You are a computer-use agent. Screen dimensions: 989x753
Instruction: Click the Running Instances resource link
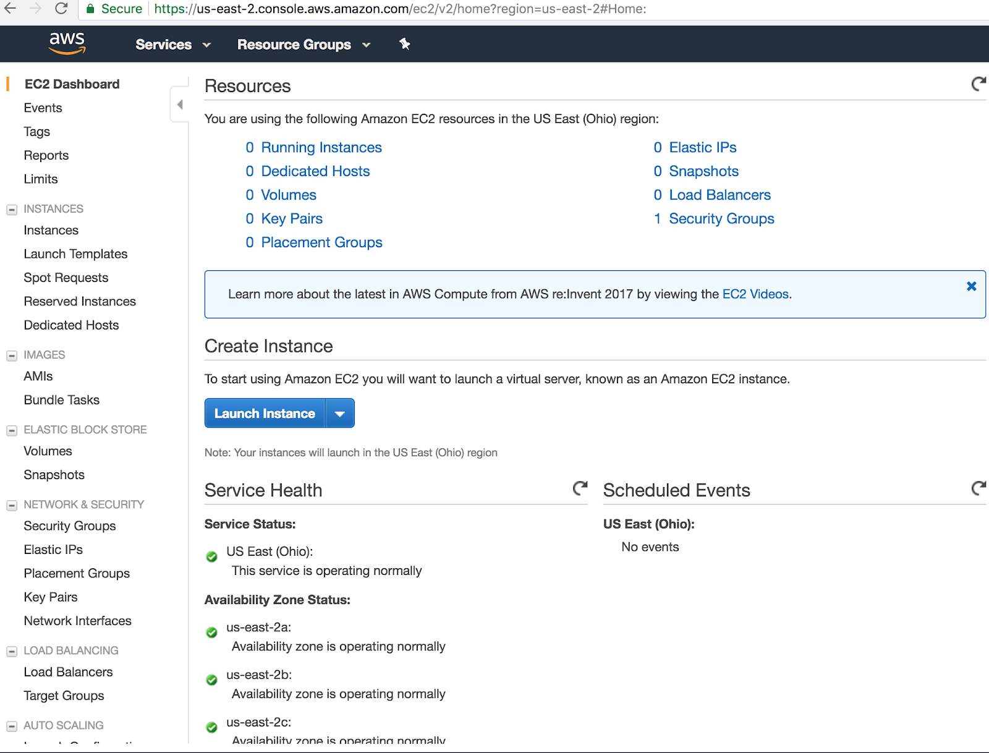(x=321, y=147)
